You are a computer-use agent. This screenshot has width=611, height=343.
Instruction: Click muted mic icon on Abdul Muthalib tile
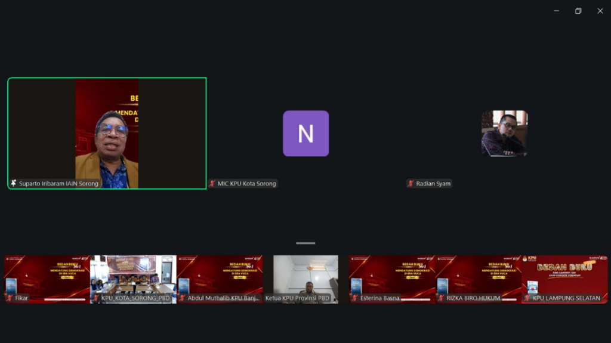(183, 298)
